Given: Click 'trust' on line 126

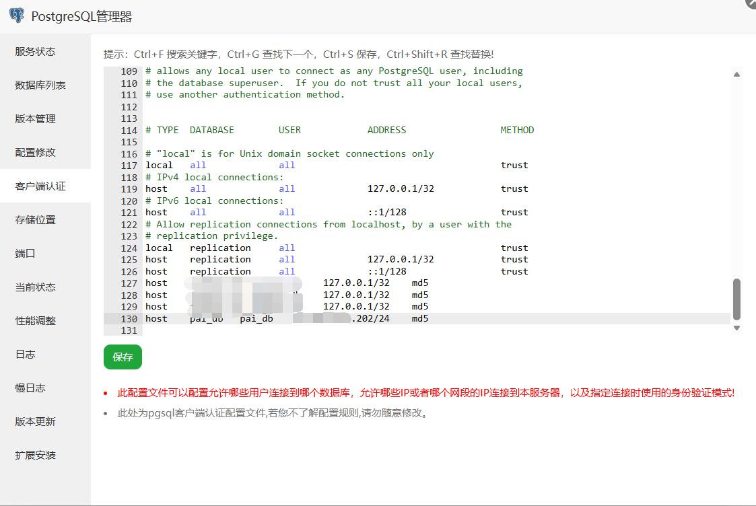Looking at the screenshot, I should point(514,271).
